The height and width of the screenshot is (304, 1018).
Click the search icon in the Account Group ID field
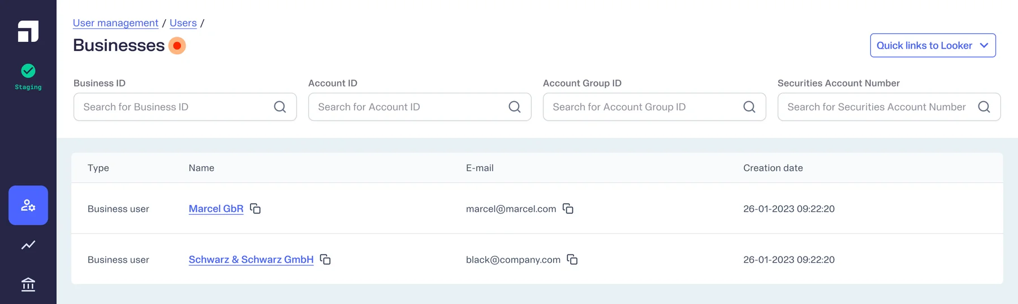pyautogui.click(x=749, y=107)
